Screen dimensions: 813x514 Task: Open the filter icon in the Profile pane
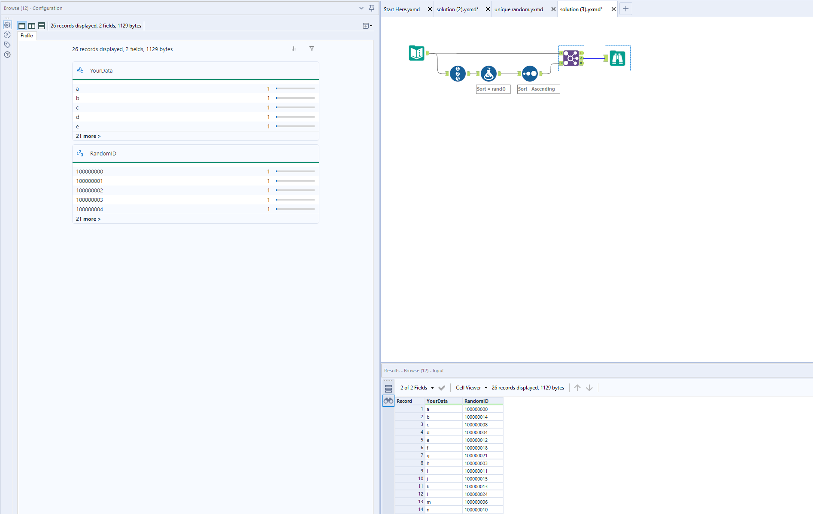tap(312, 49)
